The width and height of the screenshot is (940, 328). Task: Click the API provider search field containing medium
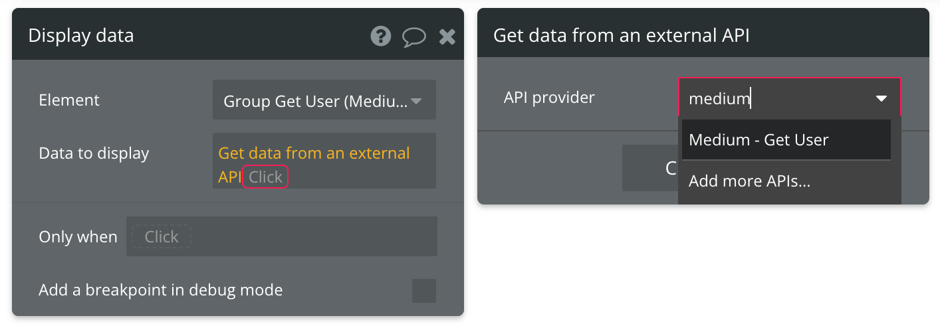coord(771,99)
